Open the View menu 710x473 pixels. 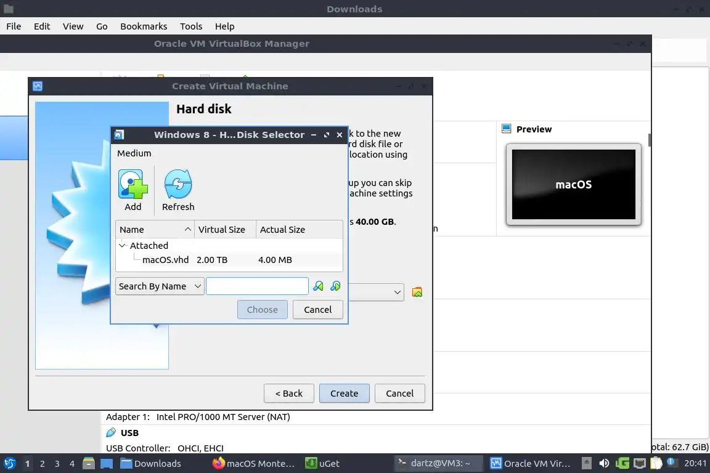[x=73, y=26]
